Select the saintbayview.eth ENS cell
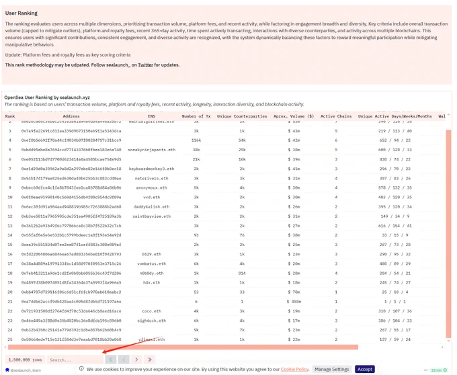 tap(152, 216)
